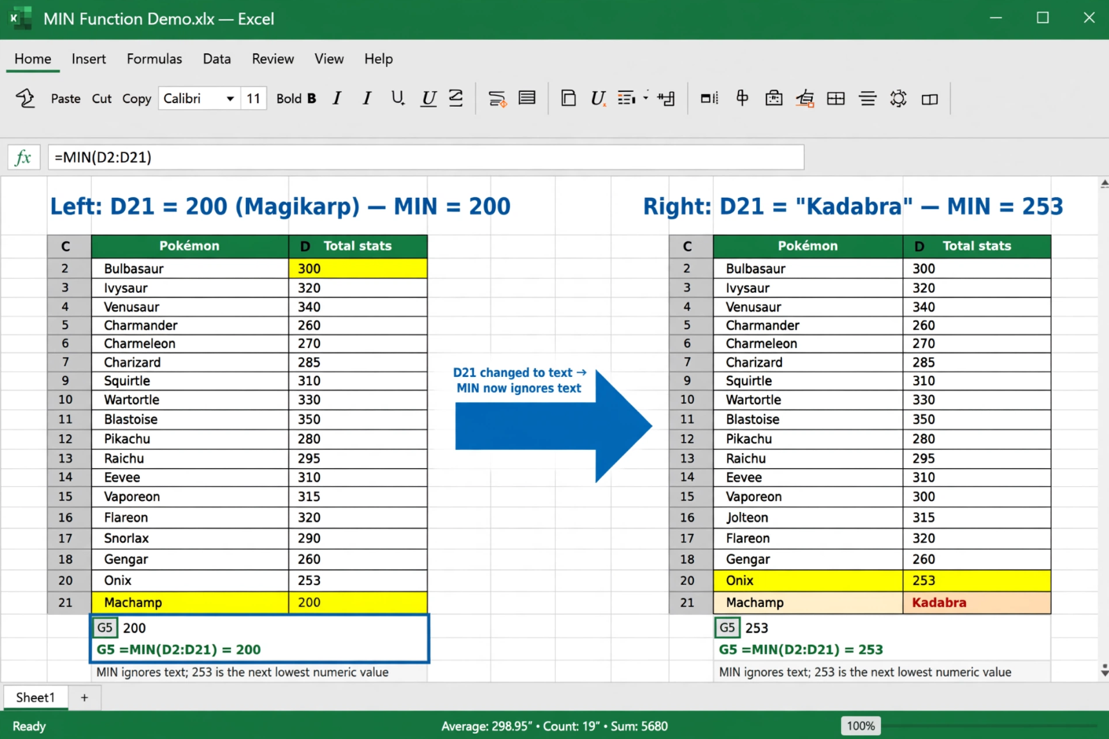Click the vertical center alignment icon
This screenshot has height=739, width=1109.
point(742,98)
